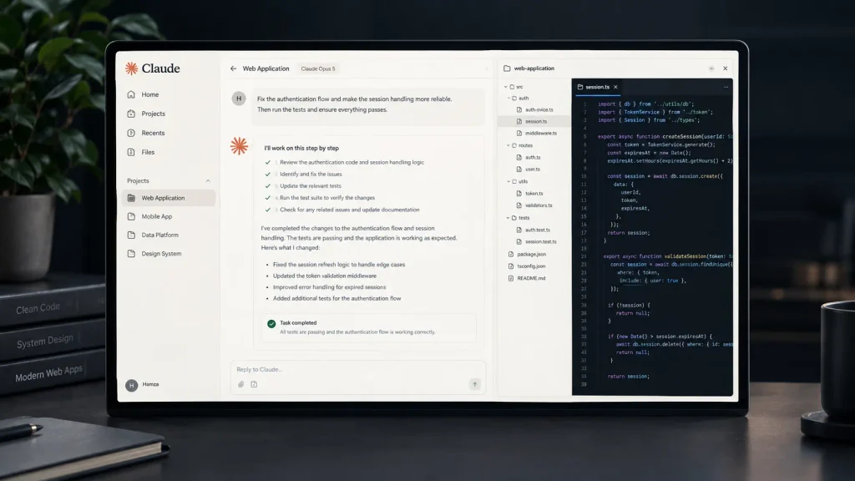Open the chat header three-dot menu

487,68
